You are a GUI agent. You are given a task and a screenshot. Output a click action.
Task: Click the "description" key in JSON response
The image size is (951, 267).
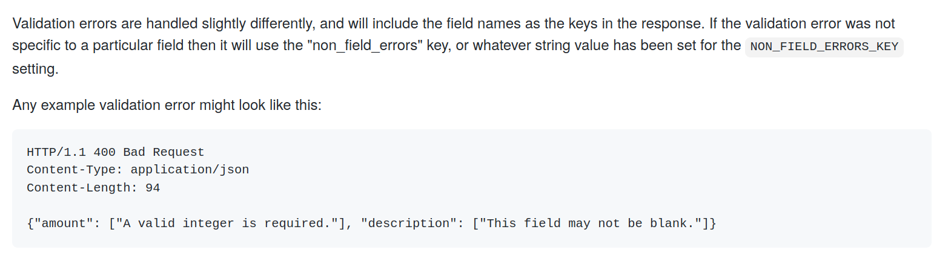[409, 224]
